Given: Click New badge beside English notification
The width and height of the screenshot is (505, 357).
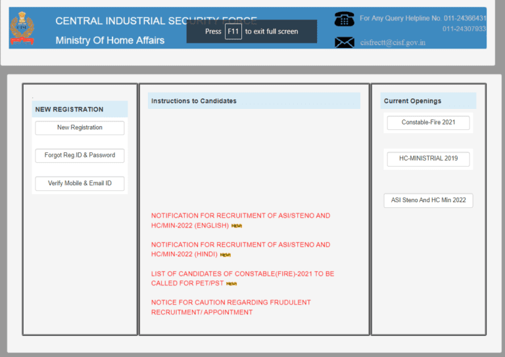Looking at the screenshot, I should (x=237, y=226).
